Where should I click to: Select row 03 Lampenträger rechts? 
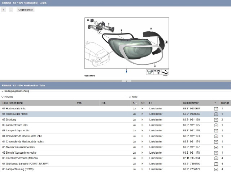115,131
